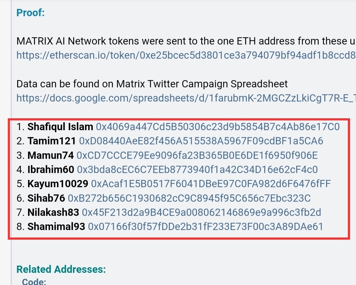Open the Google Docs spreadsheet link
The image size is (356, 285).
[186, 98]
